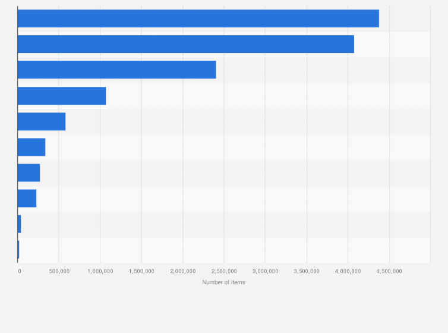
Task: Click the 500,000 axis label
Action: pos(59,271)
